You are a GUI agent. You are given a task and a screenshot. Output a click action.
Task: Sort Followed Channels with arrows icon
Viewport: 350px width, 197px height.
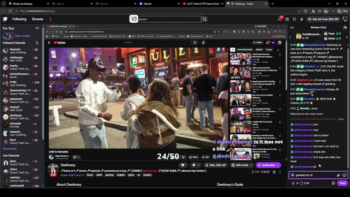37,43
